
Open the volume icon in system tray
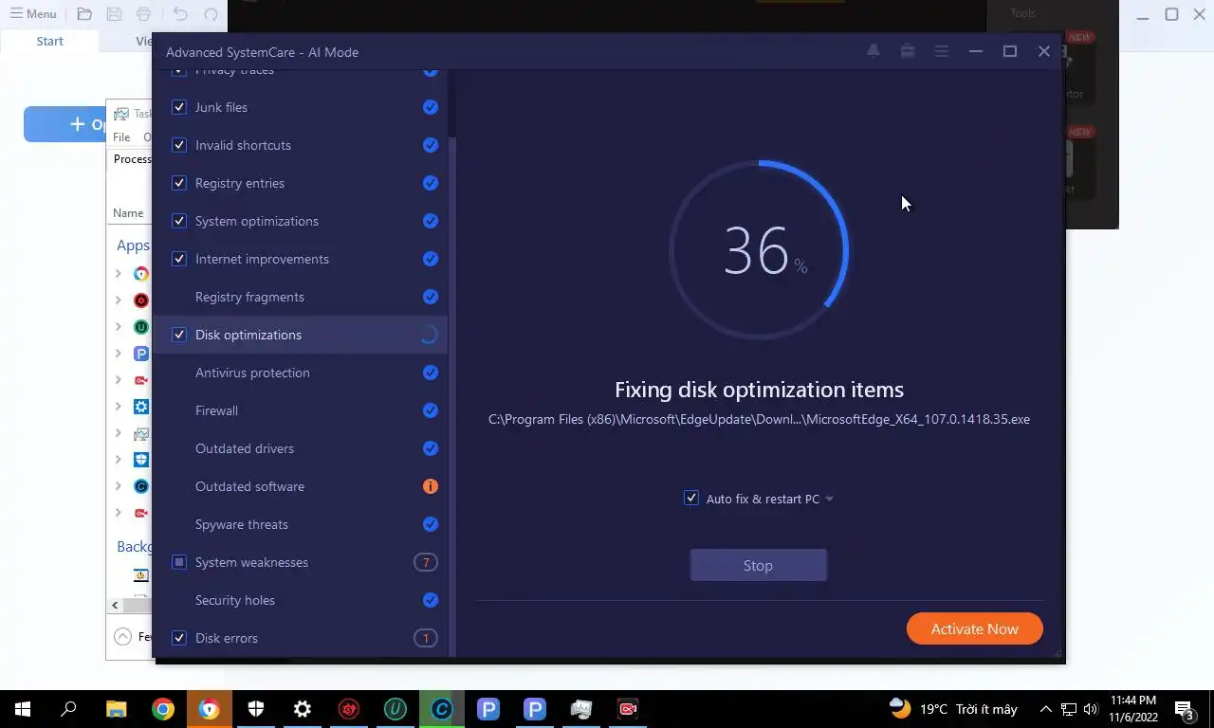click(x=1090, y=709)
